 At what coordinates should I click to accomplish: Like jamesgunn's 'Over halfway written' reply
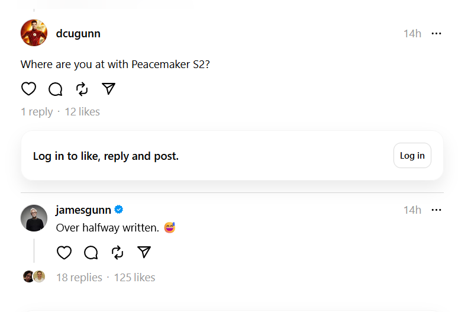click(x=64, y=253)
